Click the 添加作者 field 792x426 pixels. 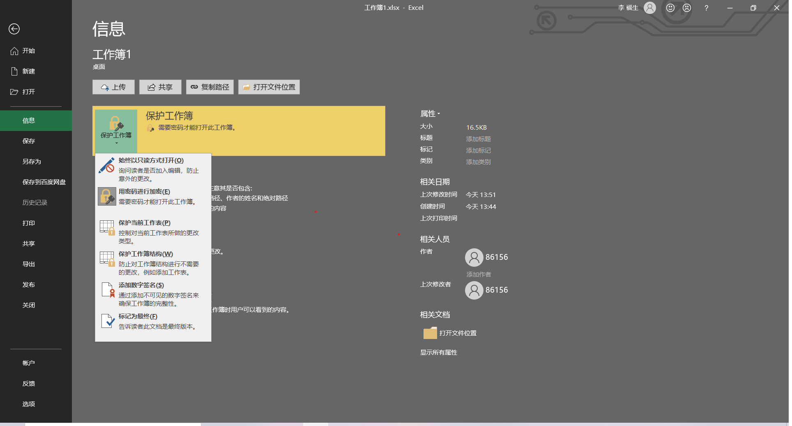pyautogui.click(x=479, y=275)
